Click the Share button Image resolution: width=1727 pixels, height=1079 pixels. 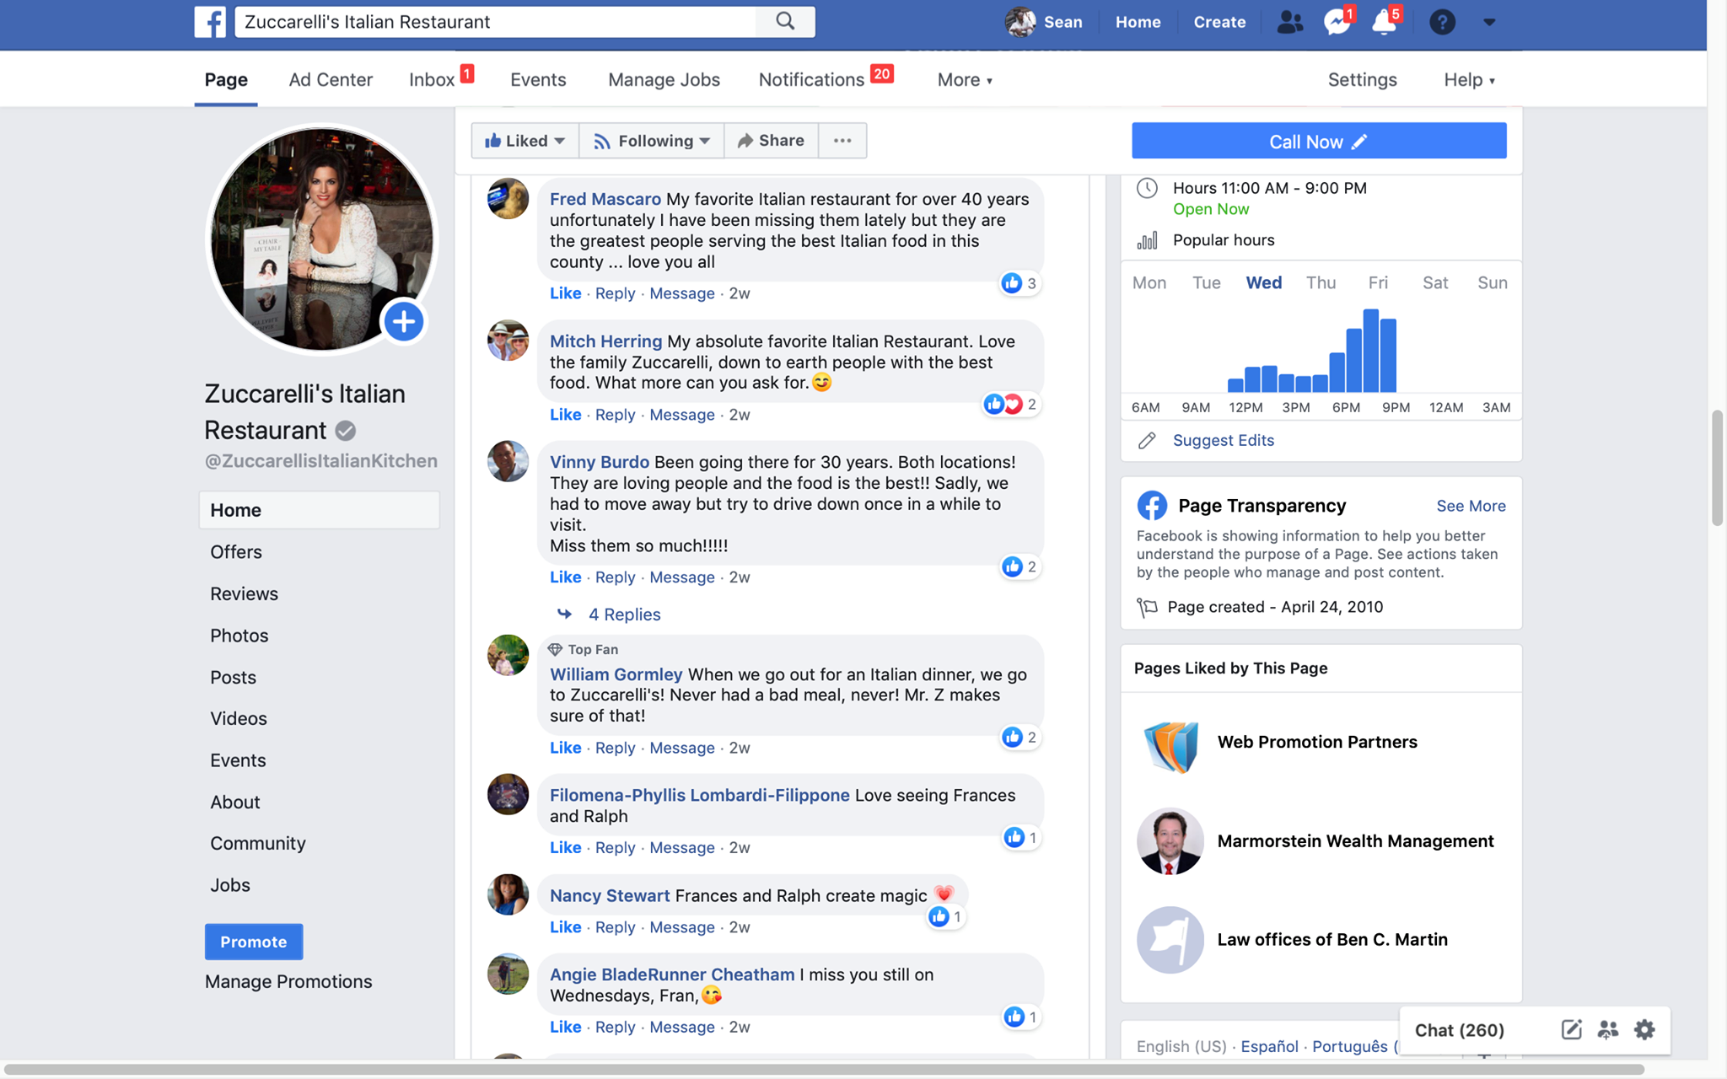[x=771, y=141]
